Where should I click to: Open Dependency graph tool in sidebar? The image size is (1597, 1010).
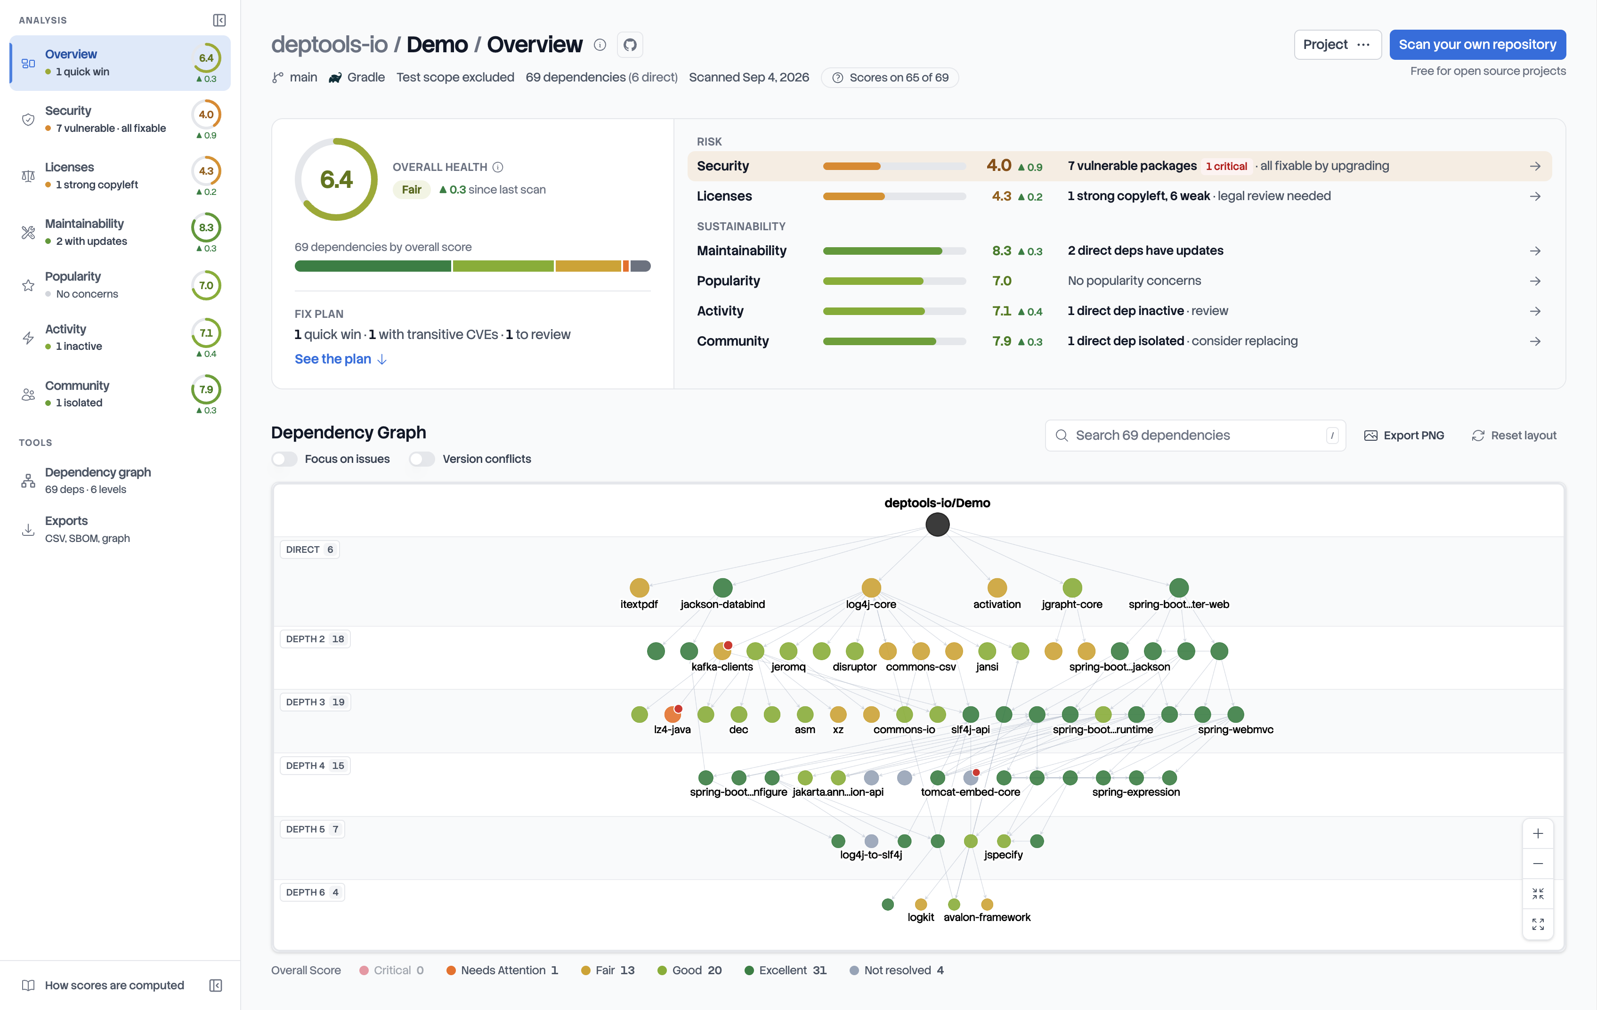coord(120,480)
